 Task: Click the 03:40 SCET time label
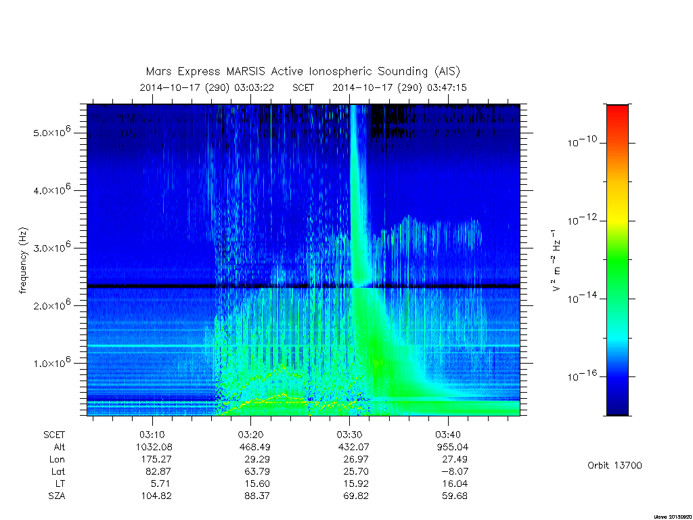(x=448, y=435)
